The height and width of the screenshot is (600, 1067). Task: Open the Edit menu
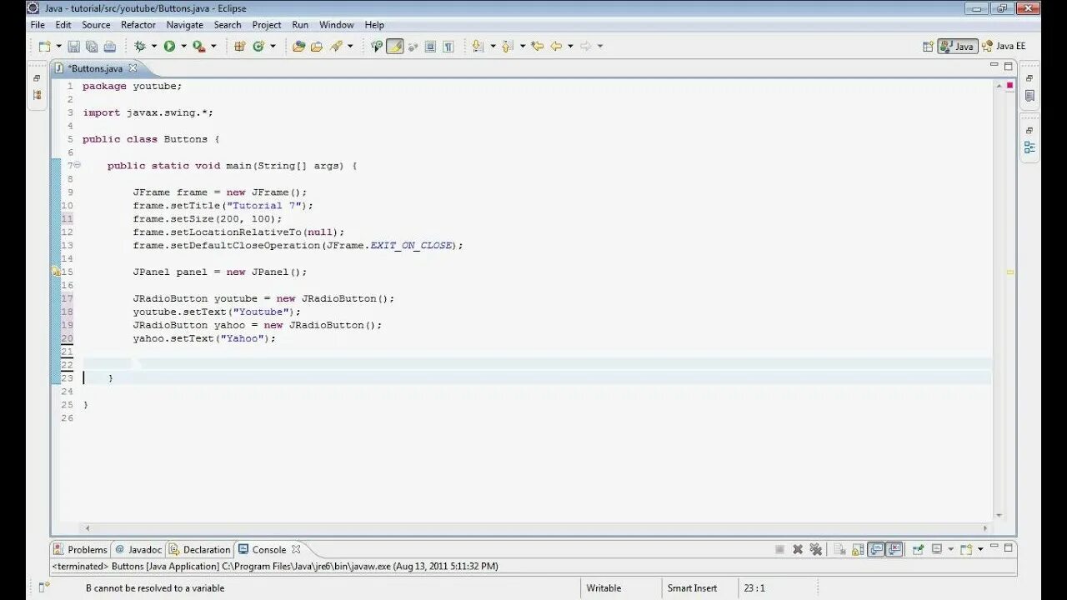tap(63, 25)
